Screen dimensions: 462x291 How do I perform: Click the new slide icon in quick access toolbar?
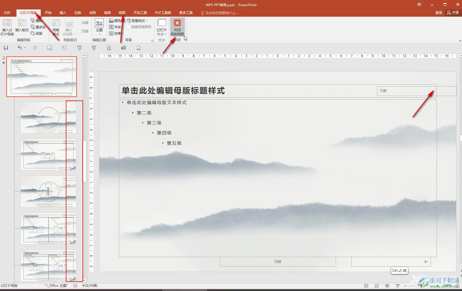pos(50,48)
